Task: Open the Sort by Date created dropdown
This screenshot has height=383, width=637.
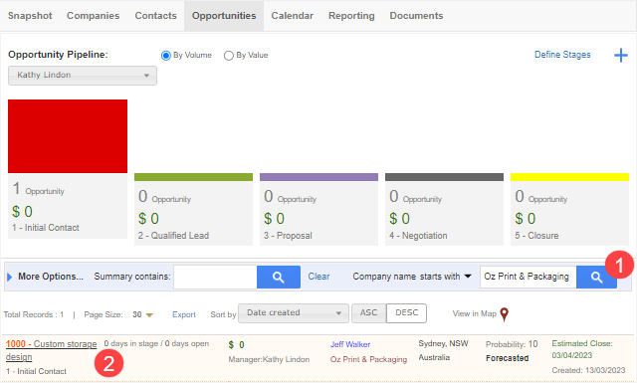Action: (294, 313)
